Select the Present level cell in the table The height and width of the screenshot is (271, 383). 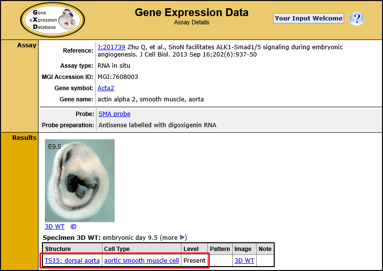coord(194,261)
